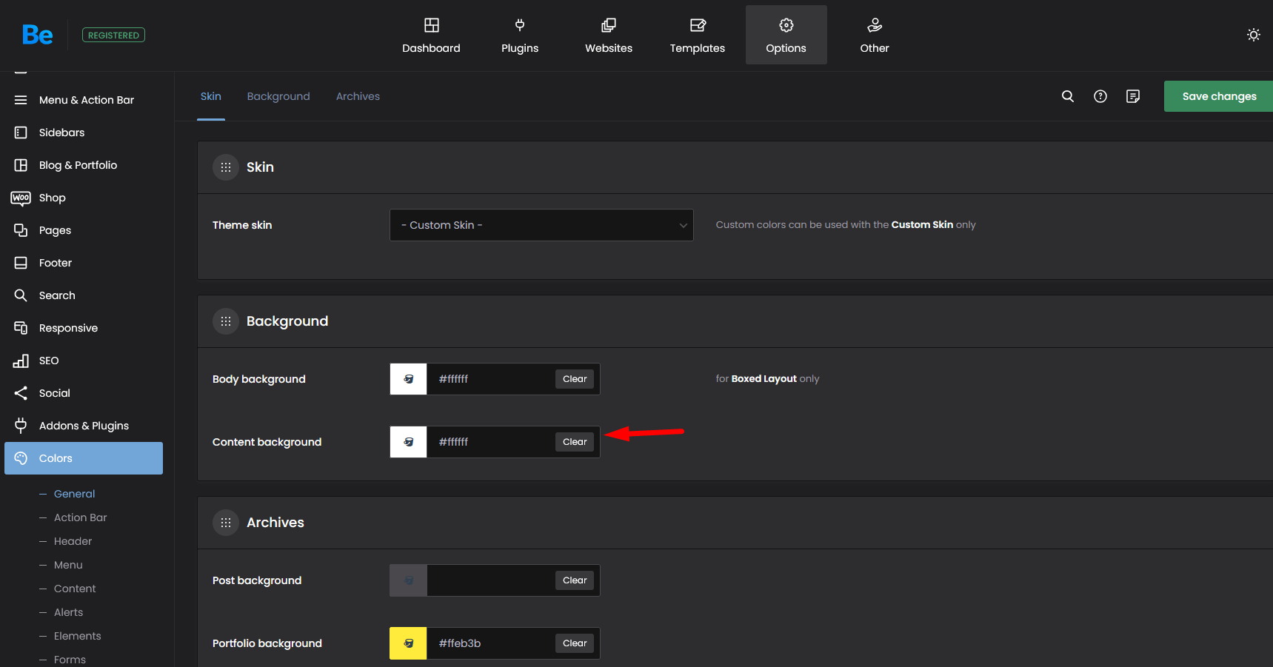Open Addons & Plugins settings

(84, 426)
